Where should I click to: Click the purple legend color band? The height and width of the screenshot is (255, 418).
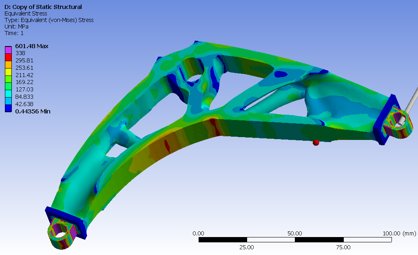[x=8, y=50]
